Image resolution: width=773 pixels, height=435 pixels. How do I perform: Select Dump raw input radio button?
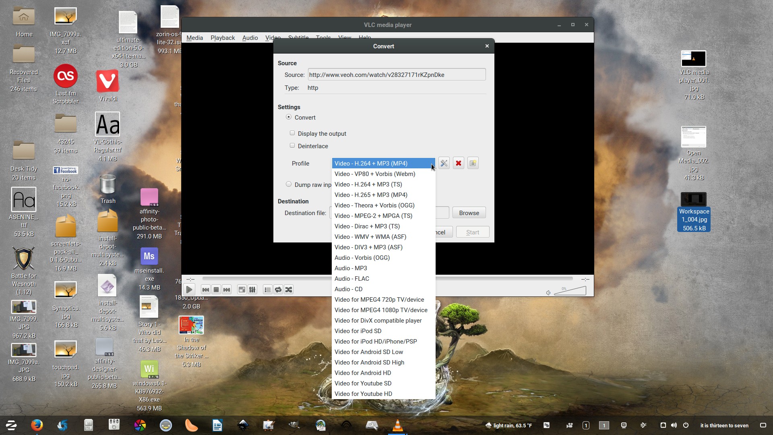(289, 184)
